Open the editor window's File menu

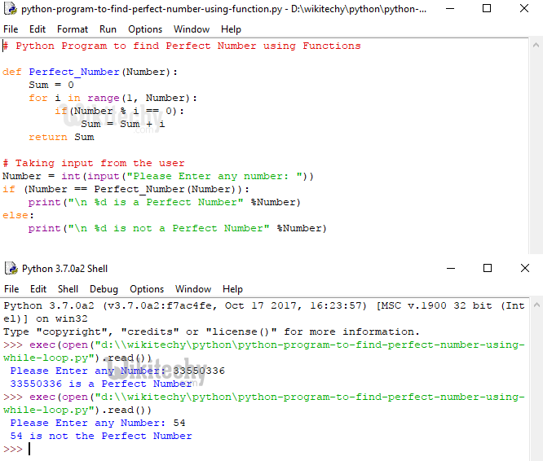pos(11,29)
